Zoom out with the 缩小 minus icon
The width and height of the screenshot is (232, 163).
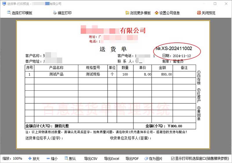[48, 159]
